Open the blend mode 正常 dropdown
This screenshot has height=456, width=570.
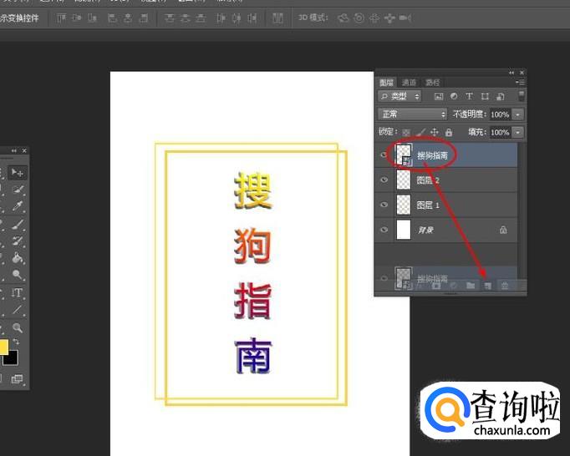tap(413, 114)
